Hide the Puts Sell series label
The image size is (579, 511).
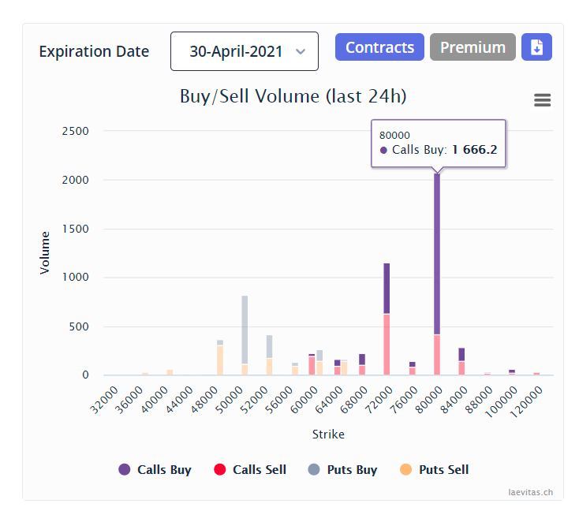tap(443, 469)
